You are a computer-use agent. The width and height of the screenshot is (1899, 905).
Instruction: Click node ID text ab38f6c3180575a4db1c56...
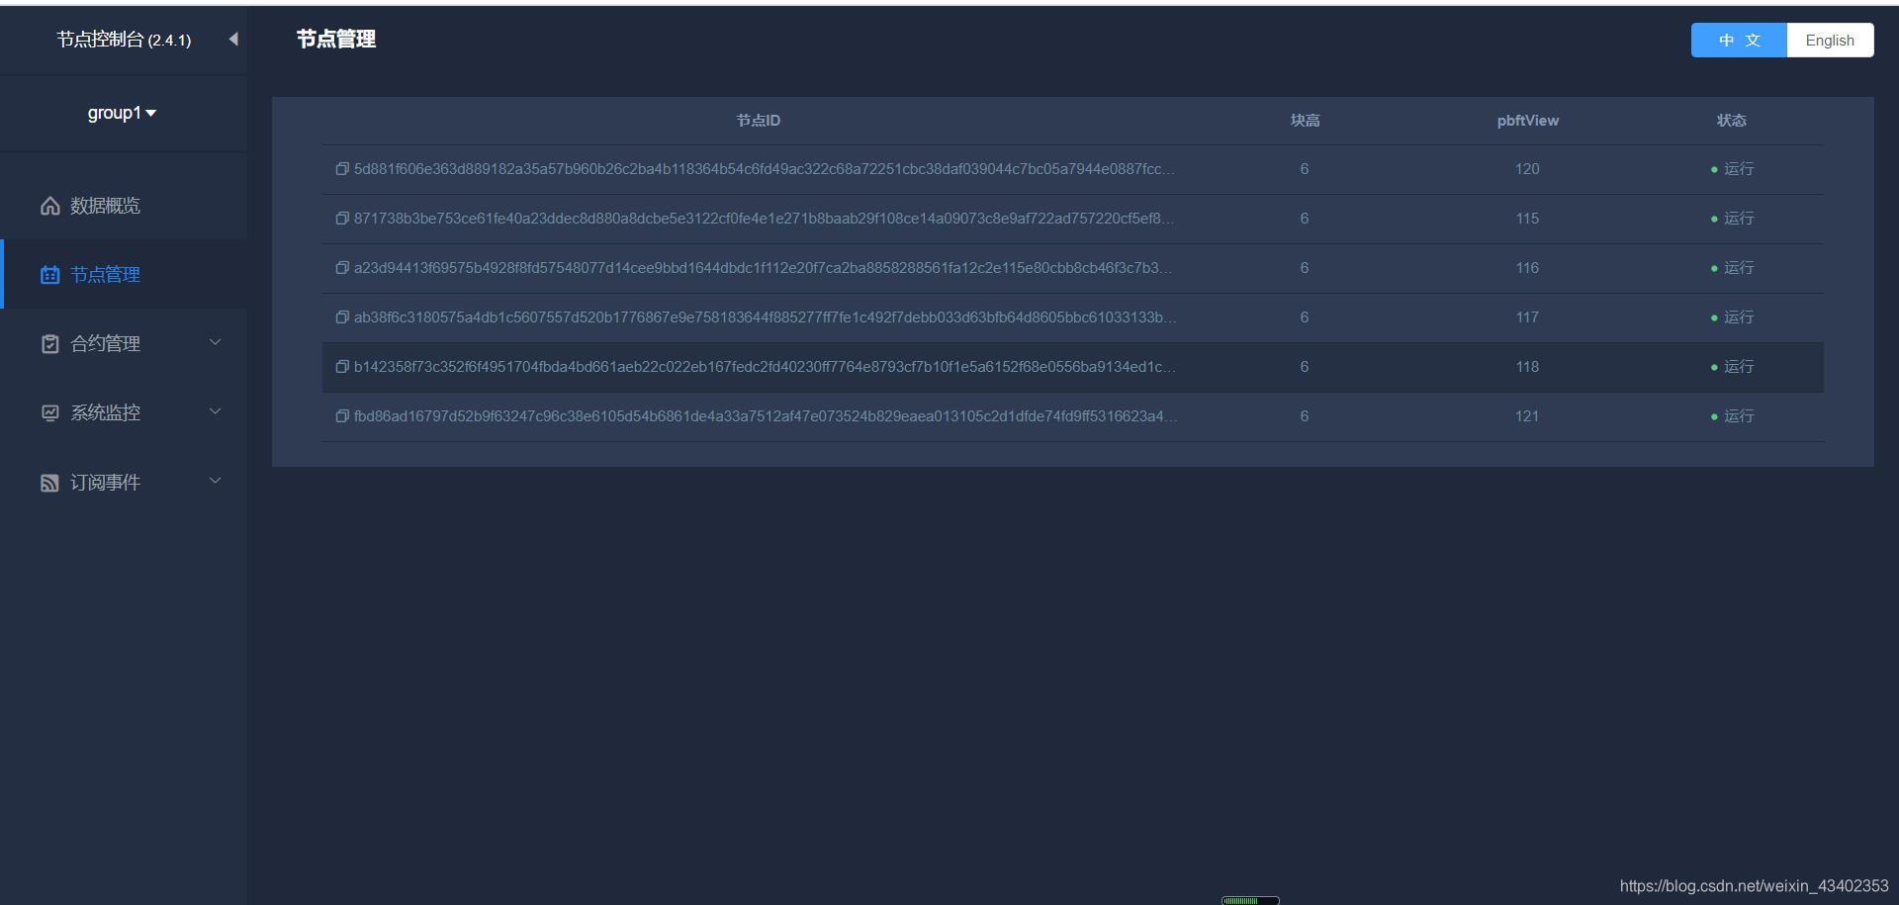(766, 317)
